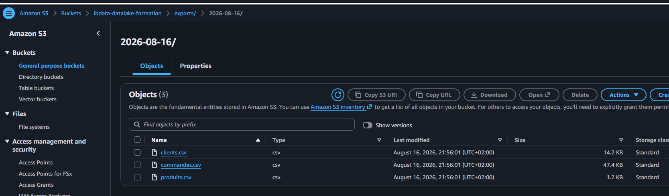Click the 14.2 KB size cell
669x196 pixels.
[x=613, y=152]
